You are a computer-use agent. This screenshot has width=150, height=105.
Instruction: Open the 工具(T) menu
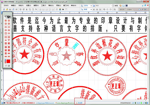pyautogui.click(x=43, y=6)
